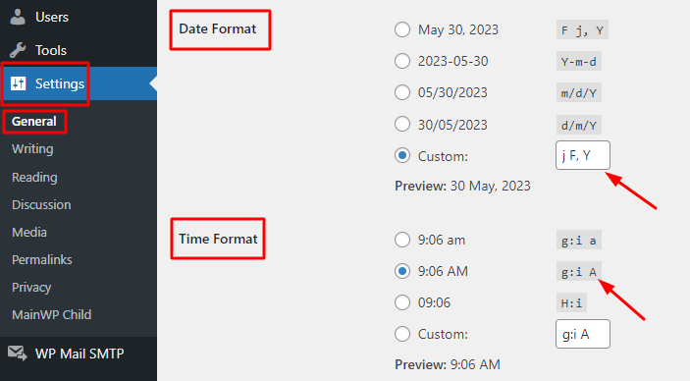The width and height of the screenshot is (690, 381).
Task: Select the 05/30/2023 date format radio
Action: click(402, 92)
